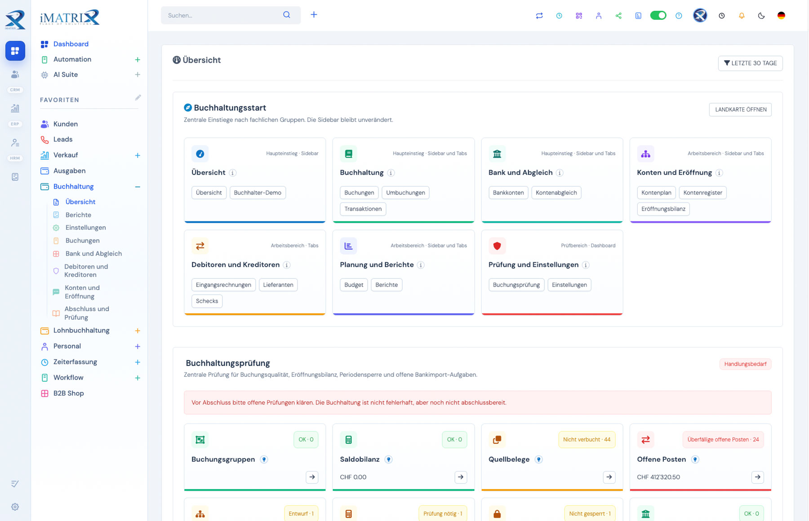Open the purple apps grid icon

pos(579,16)
